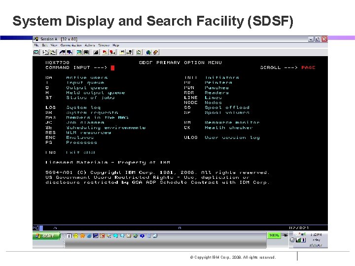Click the 'User session log' text
The image size is (355, 266).
(232, 137)
